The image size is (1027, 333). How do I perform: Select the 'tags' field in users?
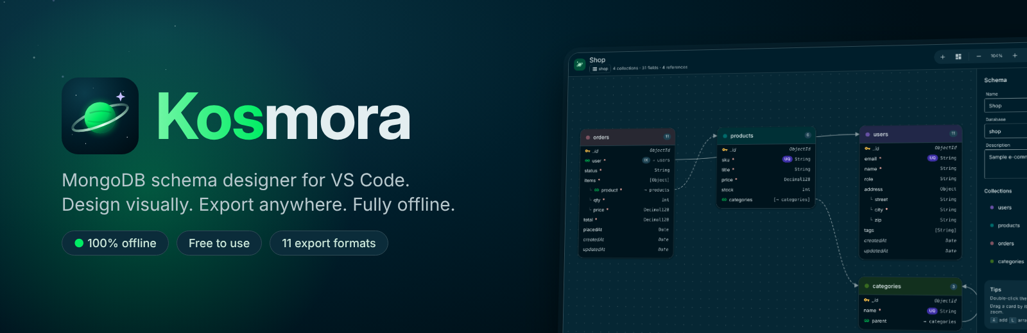(x=910, y=231)
